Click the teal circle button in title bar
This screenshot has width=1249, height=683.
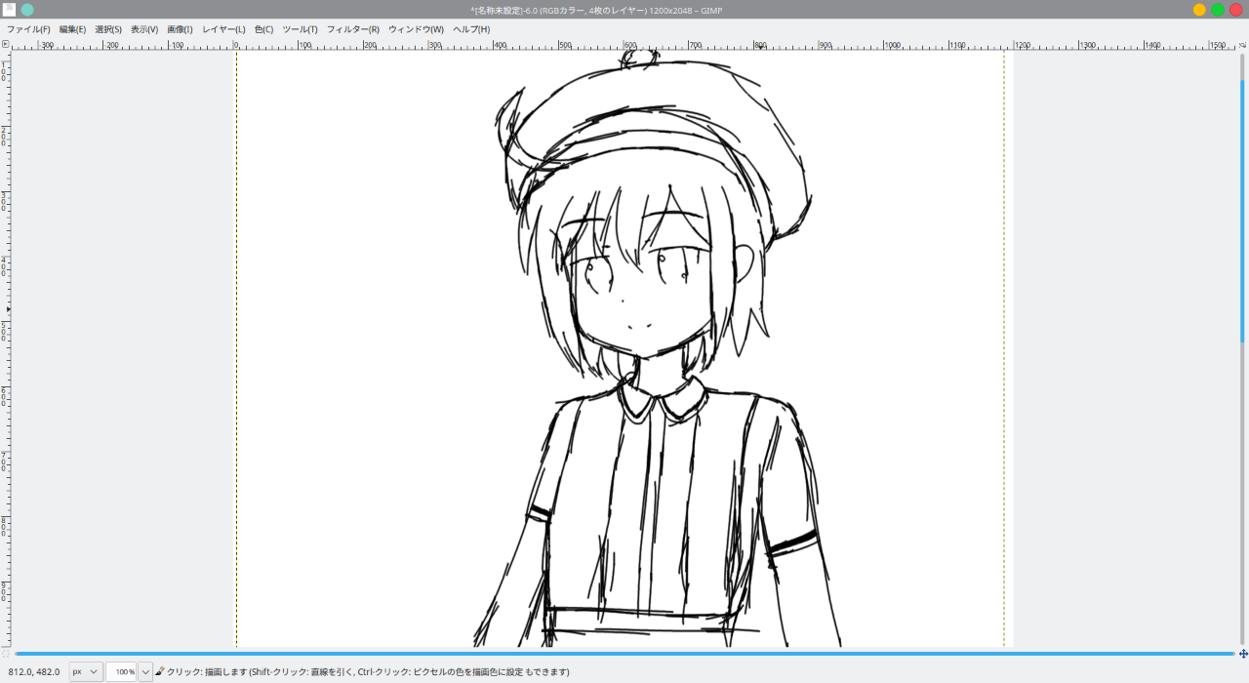coord(27,10)
